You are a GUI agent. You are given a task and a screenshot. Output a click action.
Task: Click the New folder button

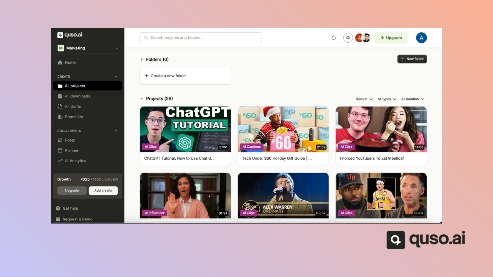[x=412, y=59]
